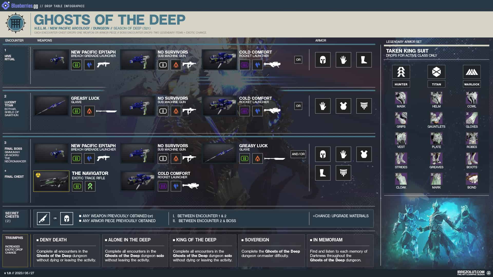Click the "GHOSTS OF THE DEEP" main title
The height and width of the screenshot is (277, 493).
point(110,20)
